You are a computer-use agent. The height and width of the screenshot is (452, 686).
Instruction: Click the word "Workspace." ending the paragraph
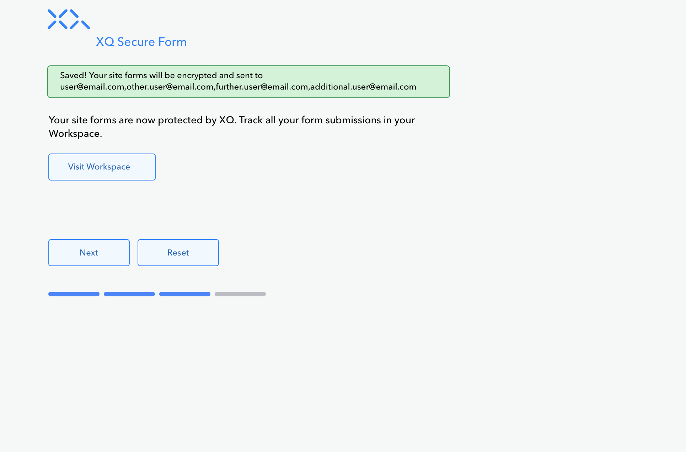pos(75,134)
